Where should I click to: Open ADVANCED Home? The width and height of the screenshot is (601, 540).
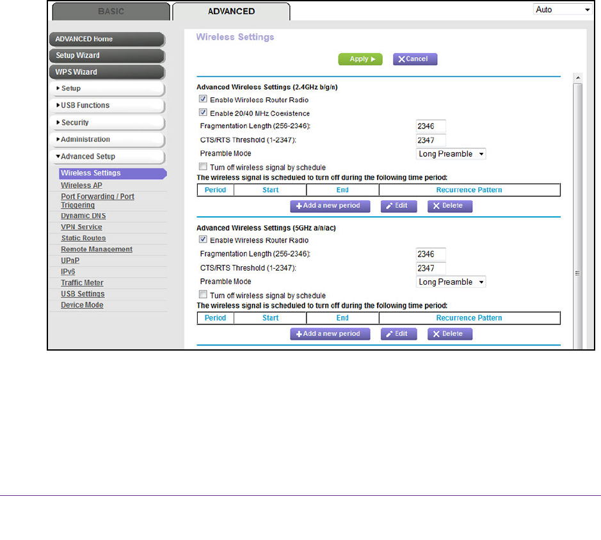coord(107,39)
